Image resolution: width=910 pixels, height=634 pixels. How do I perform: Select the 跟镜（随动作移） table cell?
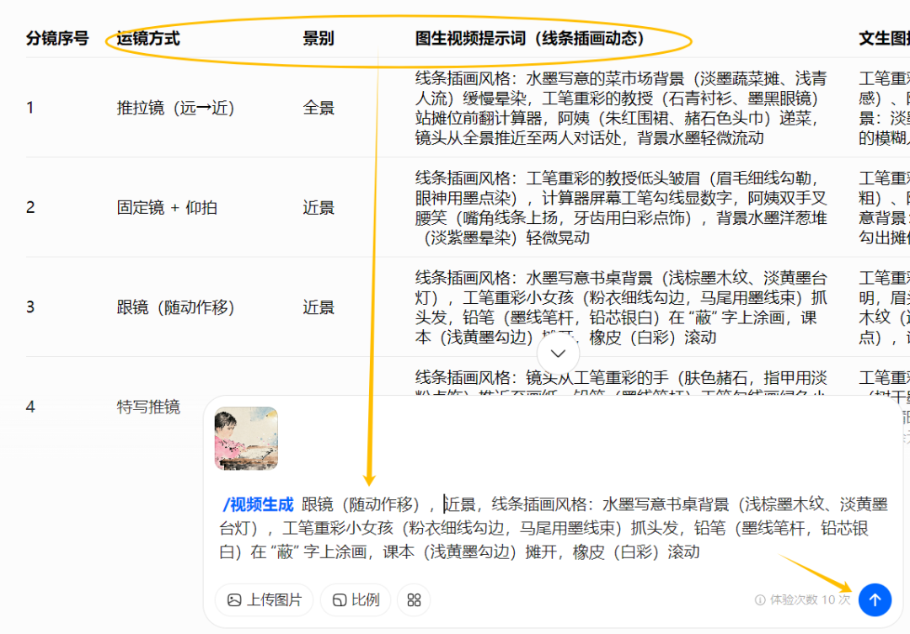175,307
